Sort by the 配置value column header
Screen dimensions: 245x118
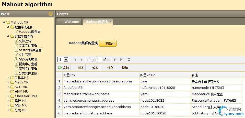click(165, 75)
